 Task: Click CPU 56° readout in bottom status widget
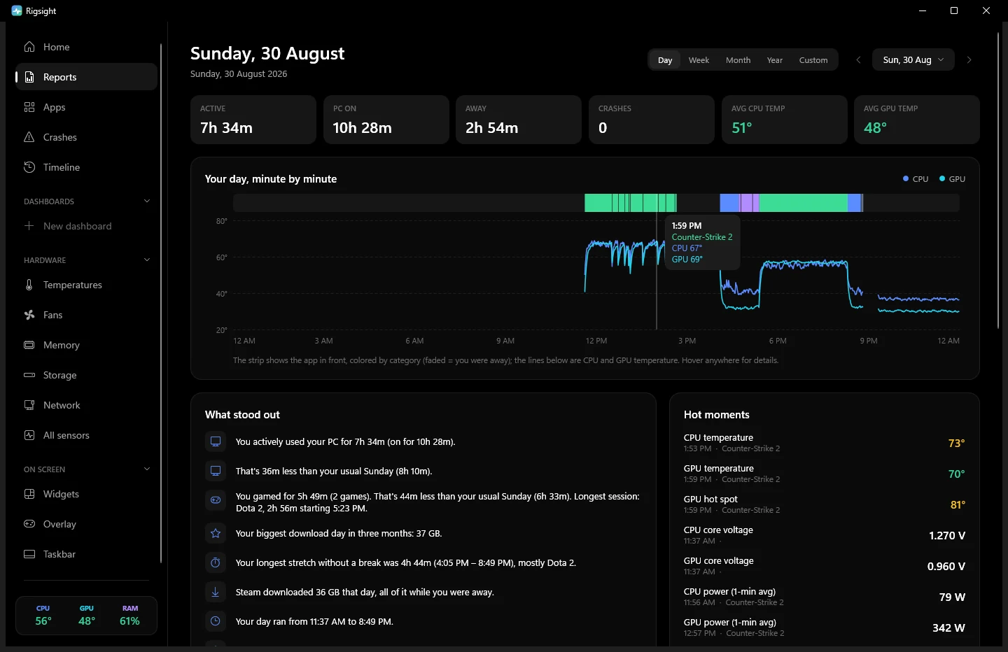click(43, 616)
